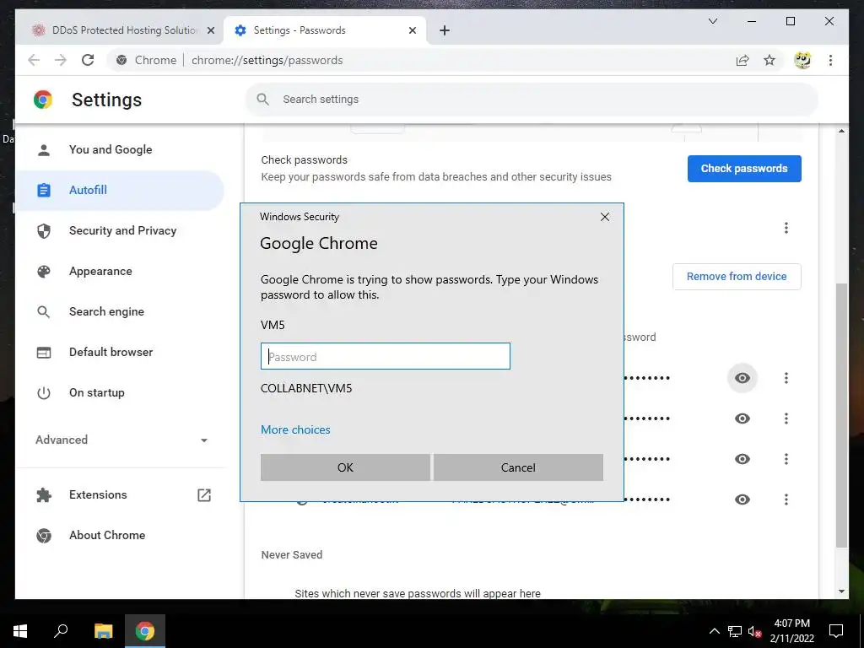Open the taskbar clock showing 4:07 PM
This screenshot has height=648, width=864.
pyautogui.click(x=791, y=631)
